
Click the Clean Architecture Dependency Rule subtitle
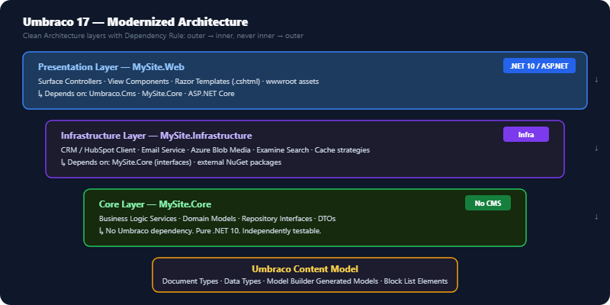(x=163, y=36)
